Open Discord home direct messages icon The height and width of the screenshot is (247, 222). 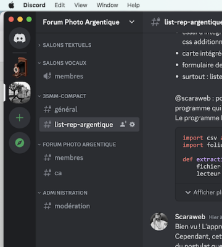[x=20, y=38]
